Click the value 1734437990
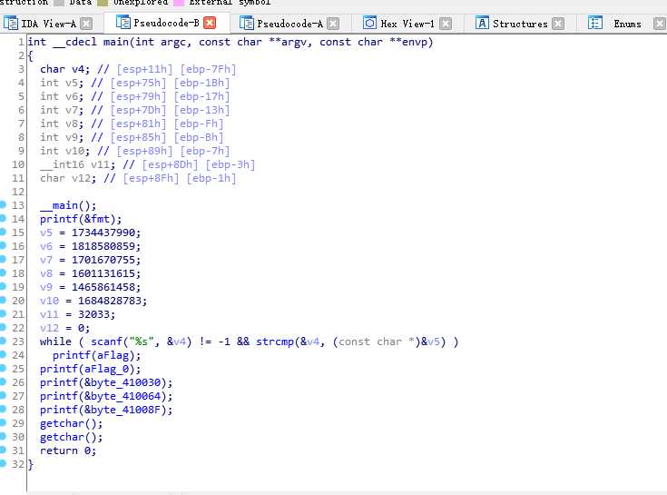The image size is (667, 495). [x=103, y=233]
